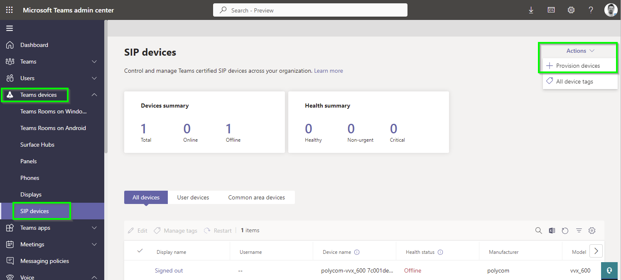Screen dimensions: 621x280
Task: Open the help chat headset button
Action: click(609, 270)
